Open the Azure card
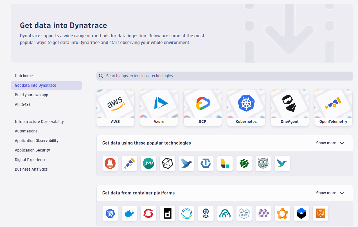Screen dimensions: 358x227 tap(159, 108)
